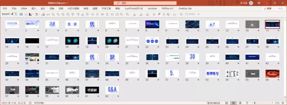Click the zoom slider handle in the status bar
287x105 pixels.
[x=254, y=103]
